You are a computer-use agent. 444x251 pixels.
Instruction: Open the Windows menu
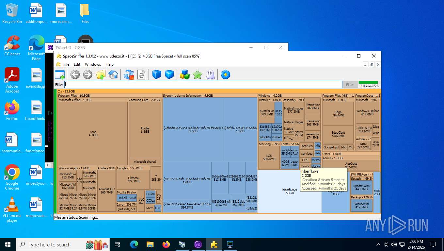(93, 64)
